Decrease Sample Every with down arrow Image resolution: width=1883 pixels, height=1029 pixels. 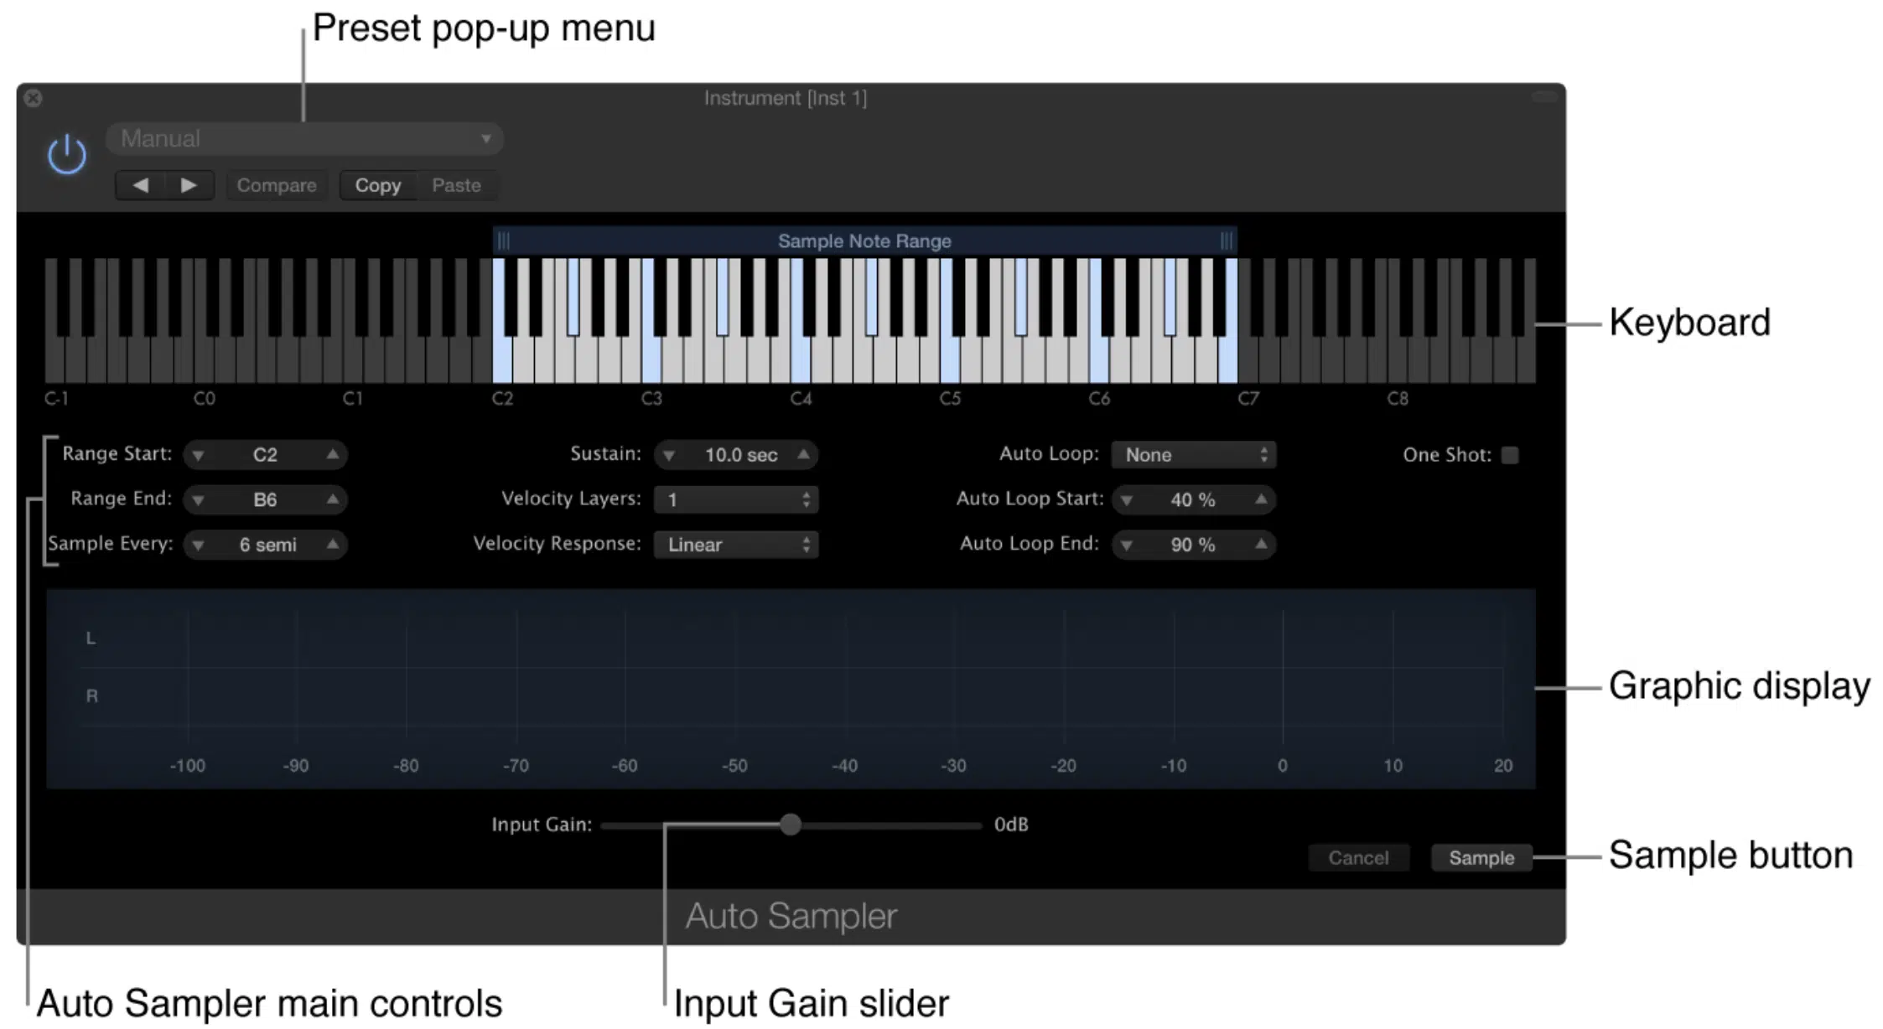[198, 546]
